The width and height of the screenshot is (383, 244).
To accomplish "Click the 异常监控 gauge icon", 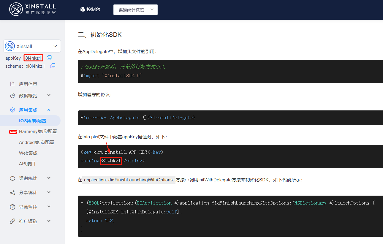I will tap(12, 207).
